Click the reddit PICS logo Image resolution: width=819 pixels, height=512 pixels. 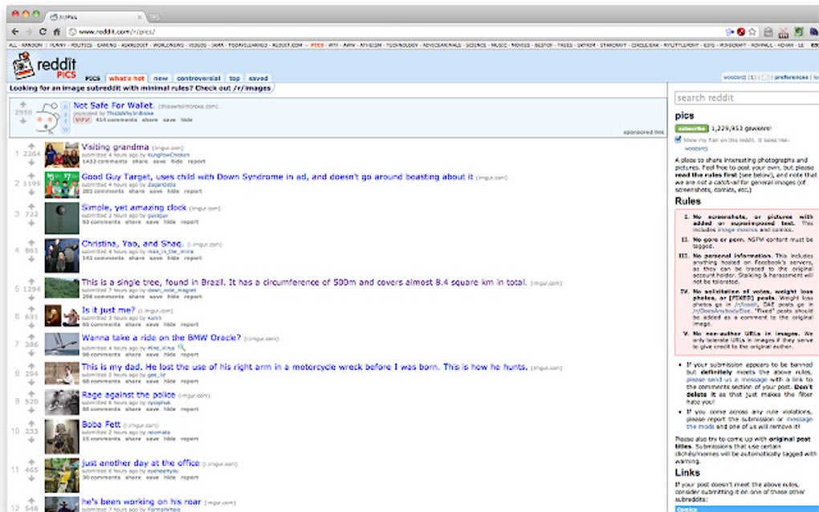(44, 67)
